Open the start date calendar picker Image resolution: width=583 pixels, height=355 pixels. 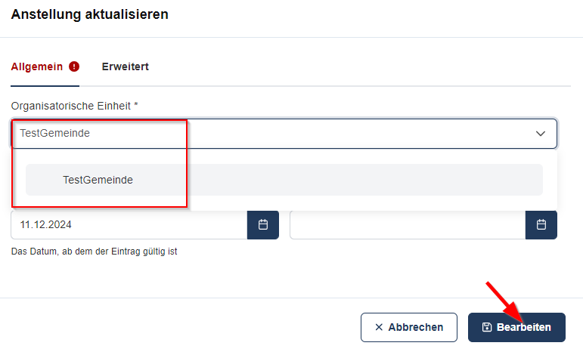tap(263, 224)
